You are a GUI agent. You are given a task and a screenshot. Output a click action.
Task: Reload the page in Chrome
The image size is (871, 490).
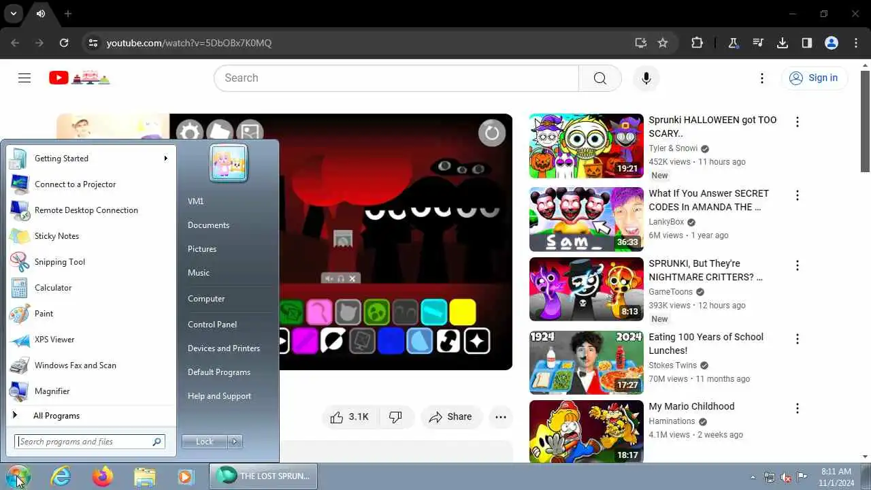(x=64, y=43)
